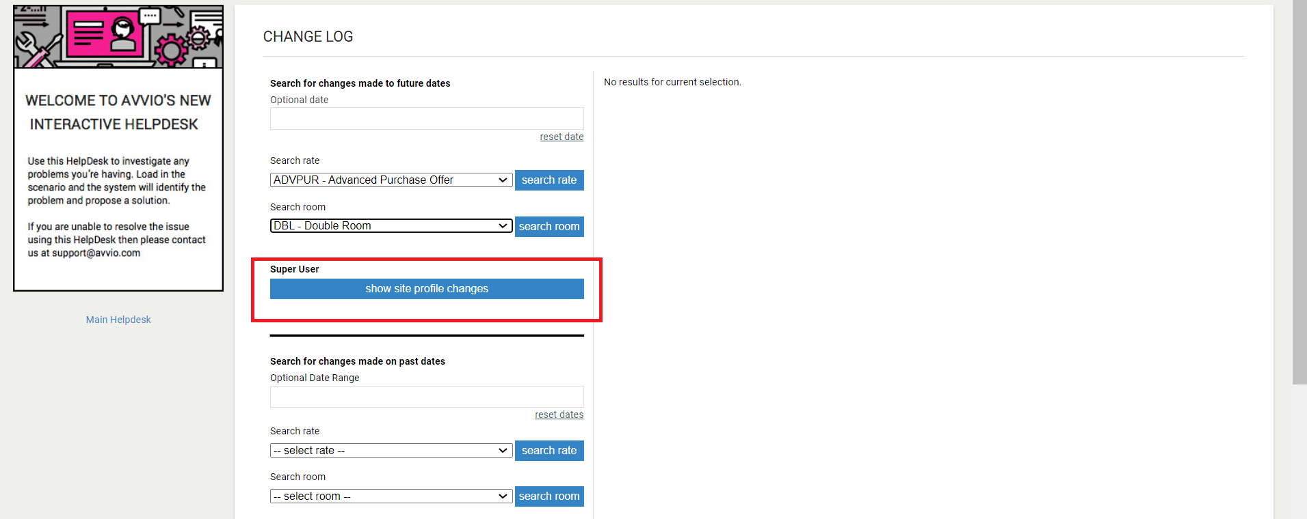1307x519 pixels.
Task: Open the select rate dropdown
Action: pos(391,451)
